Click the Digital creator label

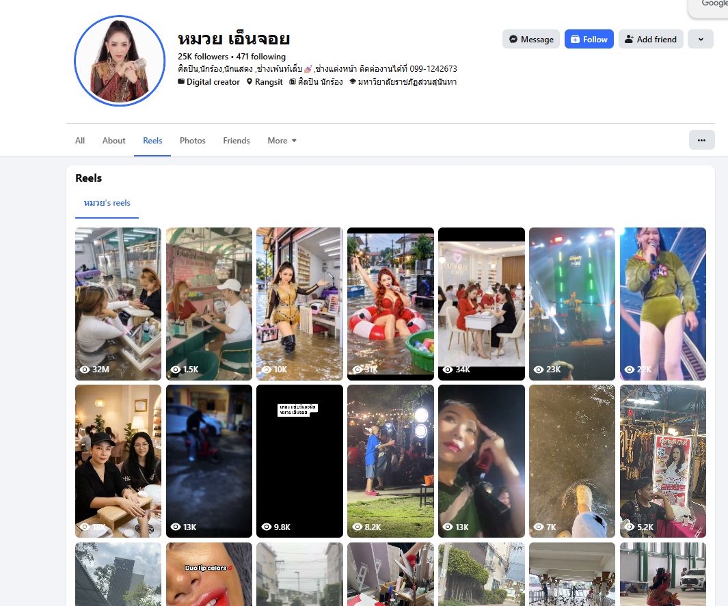(213, 82)
